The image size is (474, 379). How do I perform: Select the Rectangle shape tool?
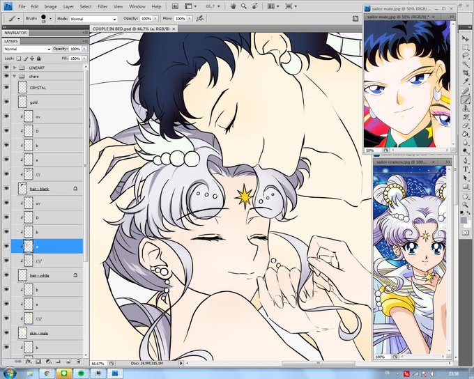point(465,186)
